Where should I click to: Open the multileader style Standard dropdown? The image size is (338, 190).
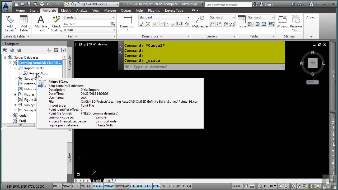[x=234, y=17]
